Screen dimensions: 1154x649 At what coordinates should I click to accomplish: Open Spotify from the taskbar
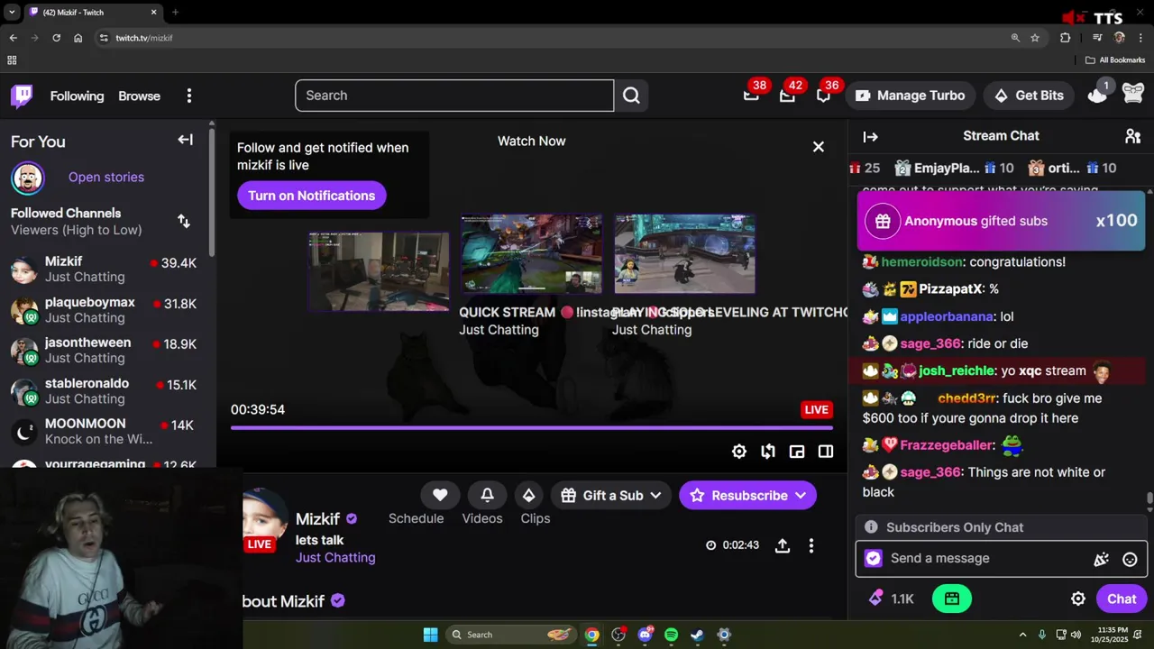pyautogui.click(x=671, y=635)
